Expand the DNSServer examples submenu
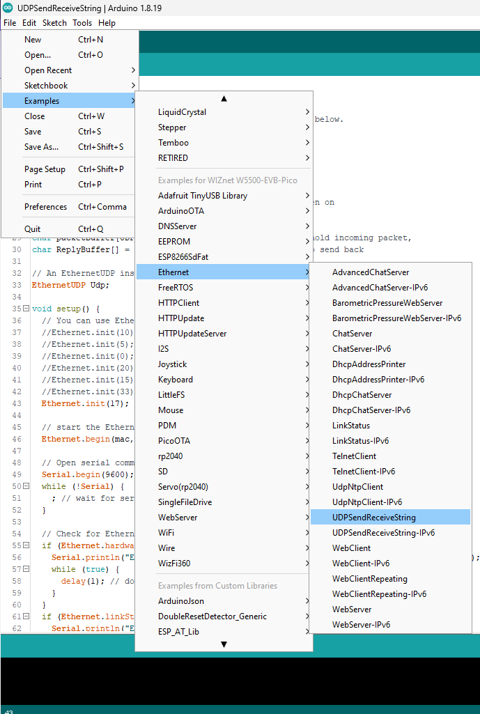The height and width of the screenshot is (714, 480). [224, 226]
